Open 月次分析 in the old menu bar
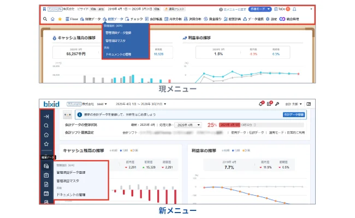 point(173,19)
